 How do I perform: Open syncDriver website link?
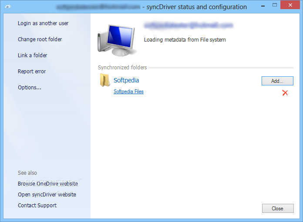47,194
